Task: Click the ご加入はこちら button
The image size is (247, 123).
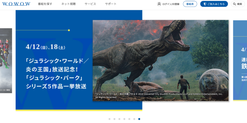Action: tap(214, 4)
